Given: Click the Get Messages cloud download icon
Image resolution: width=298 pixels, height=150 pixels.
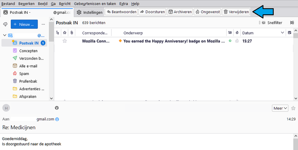Looking at the screenshot, I should click(x=5, y=24).
